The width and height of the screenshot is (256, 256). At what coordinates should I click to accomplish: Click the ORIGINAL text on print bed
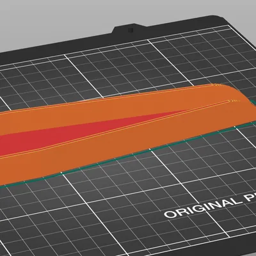pos(204,208)
